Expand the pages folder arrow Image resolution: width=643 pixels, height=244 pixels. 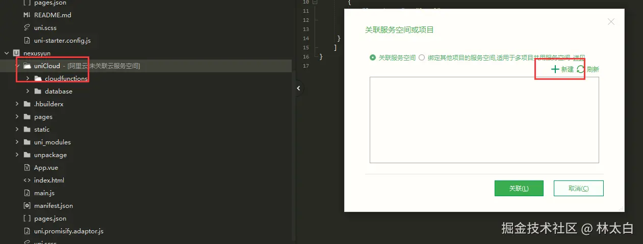point(17,116)
